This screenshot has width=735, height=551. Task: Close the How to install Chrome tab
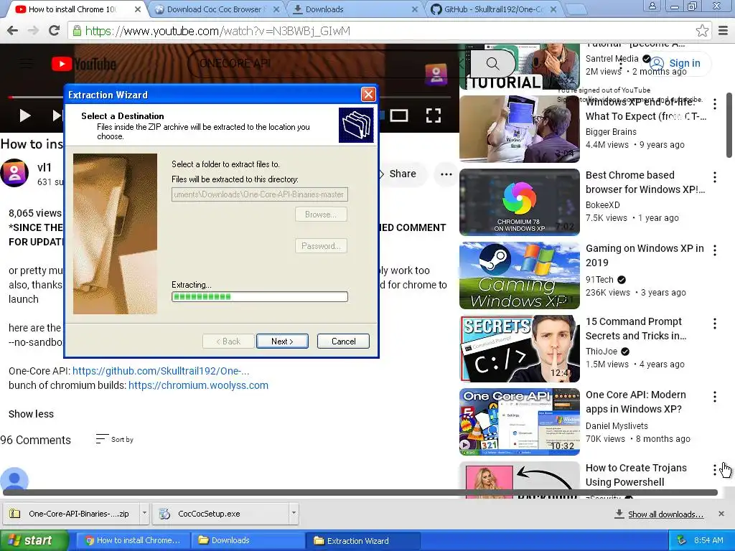click(x=137, y=9)
